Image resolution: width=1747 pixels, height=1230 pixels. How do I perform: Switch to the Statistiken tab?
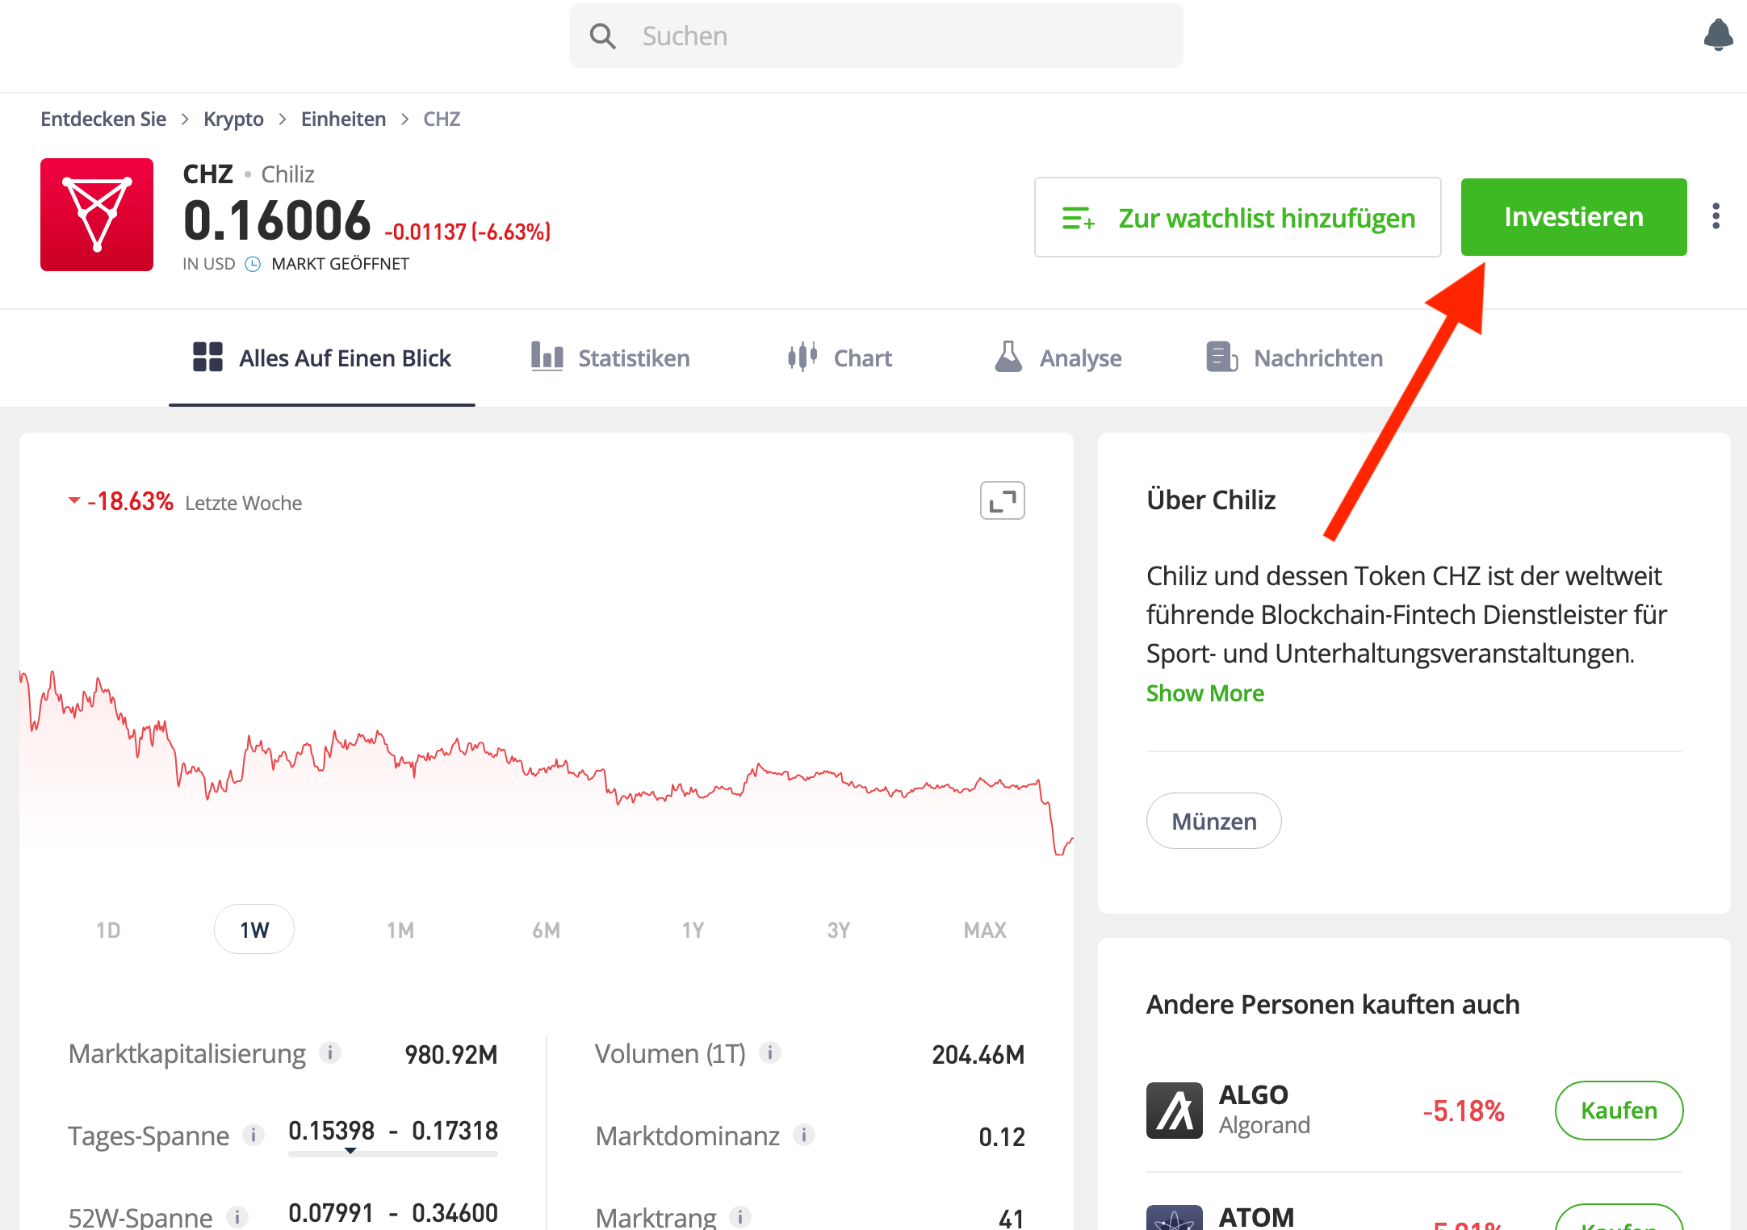pyautogui.click(x=610, y=358)
